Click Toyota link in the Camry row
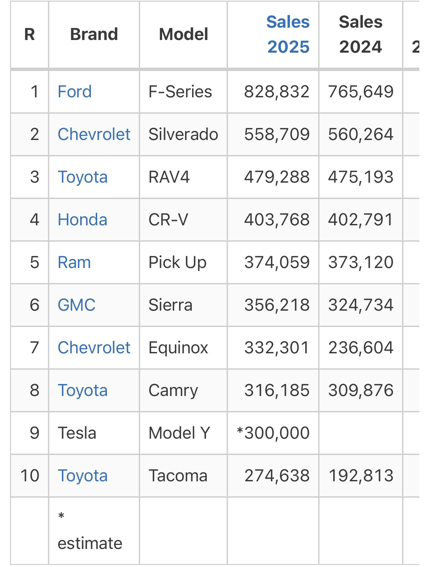The image size is (429, 567). 83,390
